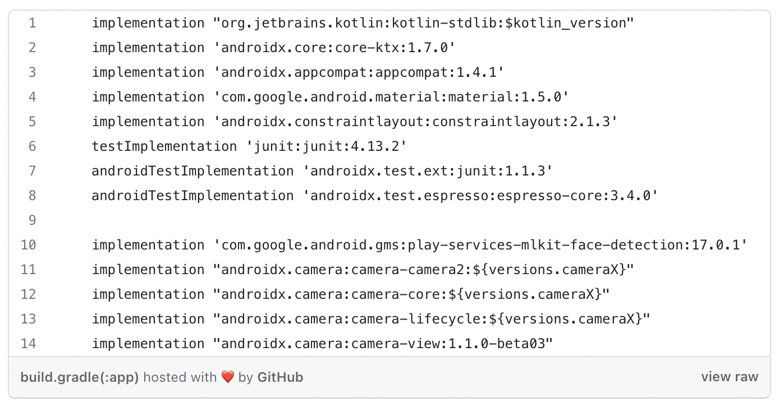Screen dimensions: 779x407
Task: Click 'androidx.appcompat:appcompat:1.4.1' string
Action: [x=359, y=72]
